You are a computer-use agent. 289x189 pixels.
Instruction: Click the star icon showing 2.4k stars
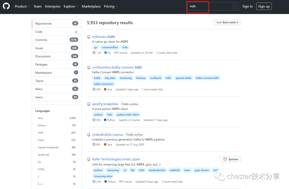point(94,182)
